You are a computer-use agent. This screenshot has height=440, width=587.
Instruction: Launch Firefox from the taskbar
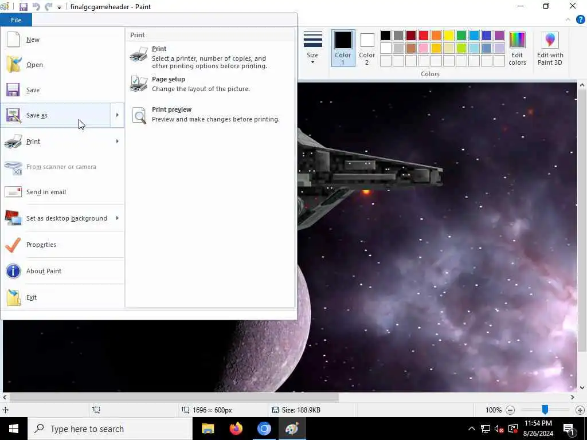click(236, 429)
